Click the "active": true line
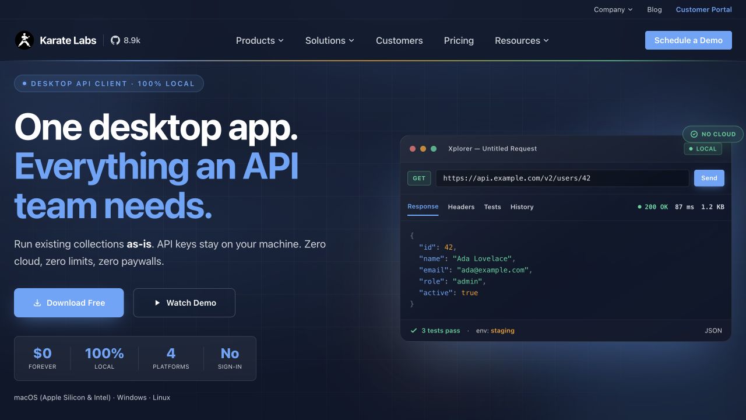The image size is (746, 420). [x=448, y=293]
